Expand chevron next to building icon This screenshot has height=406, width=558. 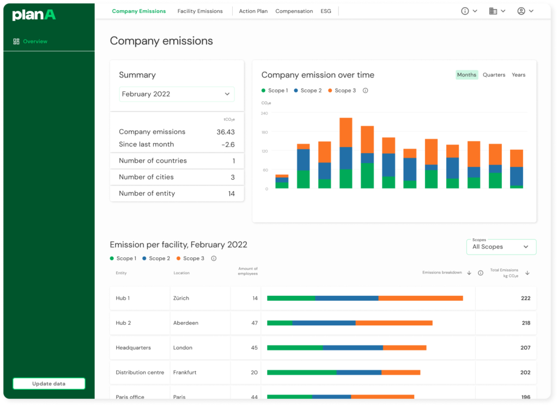click(x=503, y=11)
